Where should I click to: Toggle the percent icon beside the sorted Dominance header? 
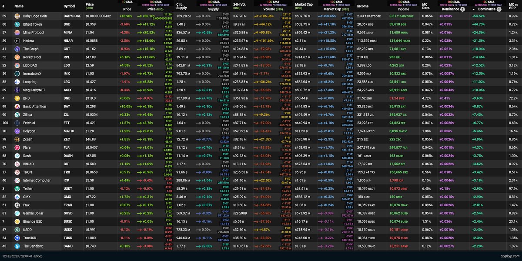[x=499, y=9]
